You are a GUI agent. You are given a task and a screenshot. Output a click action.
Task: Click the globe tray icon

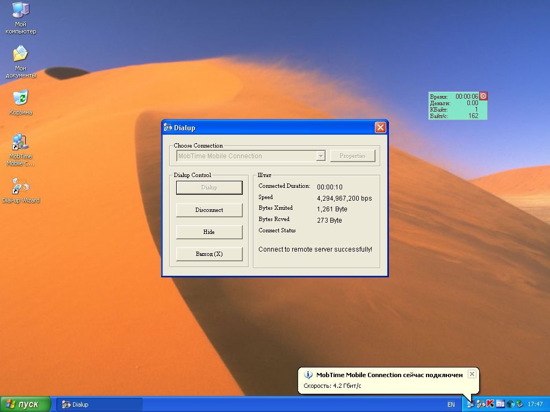[510, 404]
